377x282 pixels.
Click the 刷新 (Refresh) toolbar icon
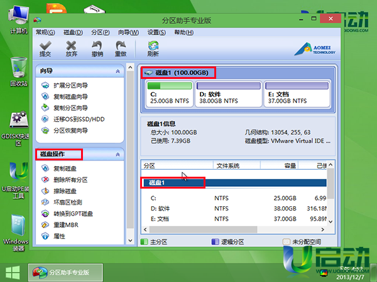coord(153,49)
